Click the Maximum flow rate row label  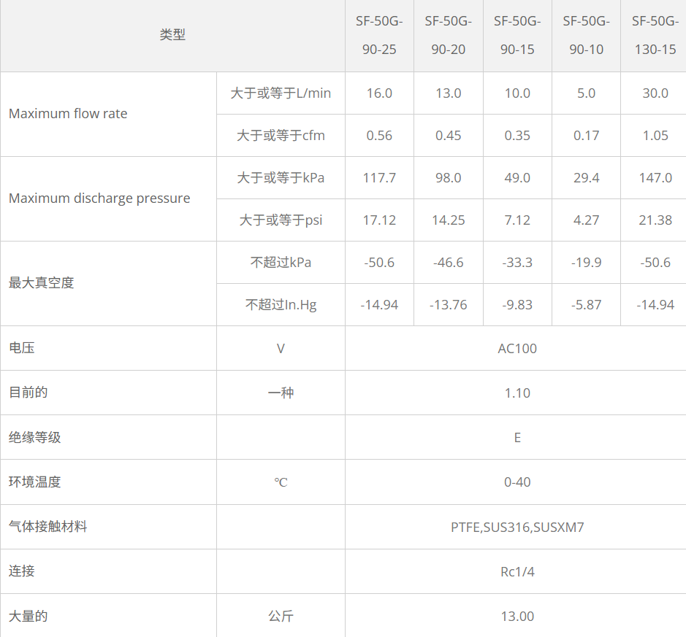click(x=69, y=114)
